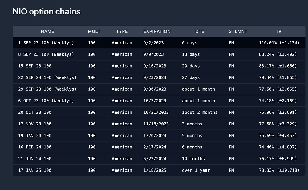Select the 15 SEP 23 100 chain

[x=35, y=66]
